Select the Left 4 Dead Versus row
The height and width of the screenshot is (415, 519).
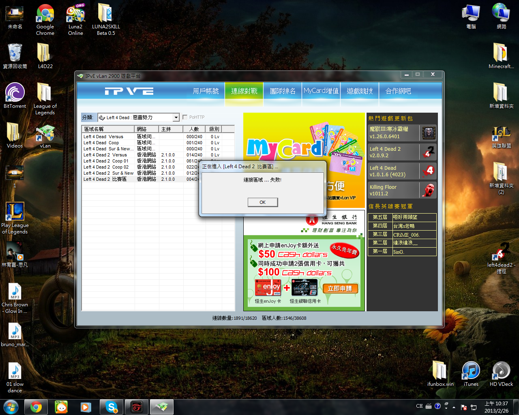pos(104,137)
